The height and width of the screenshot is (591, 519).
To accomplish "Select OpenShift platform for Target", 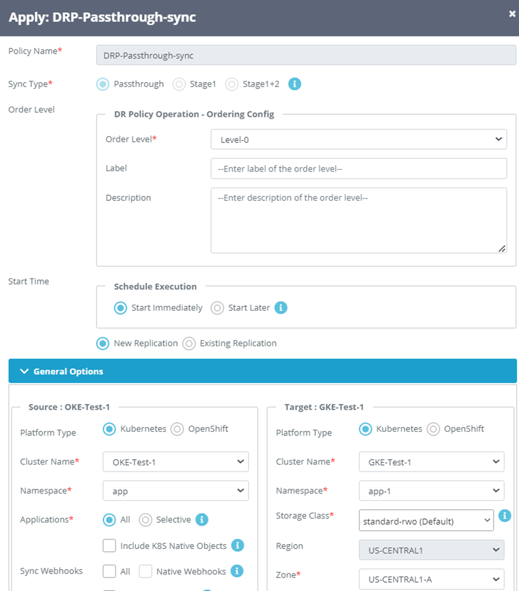I will pos(433,429).
